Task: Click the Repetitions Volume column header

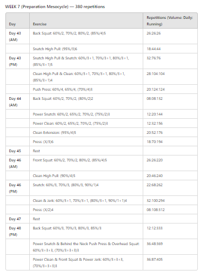Action: [x=170, y=21]
